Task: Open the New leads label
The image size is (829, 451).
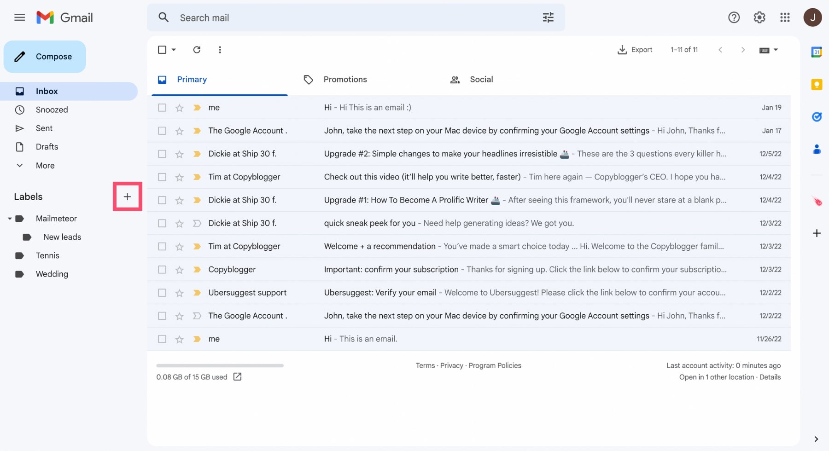Action: (x=62, y=237)
